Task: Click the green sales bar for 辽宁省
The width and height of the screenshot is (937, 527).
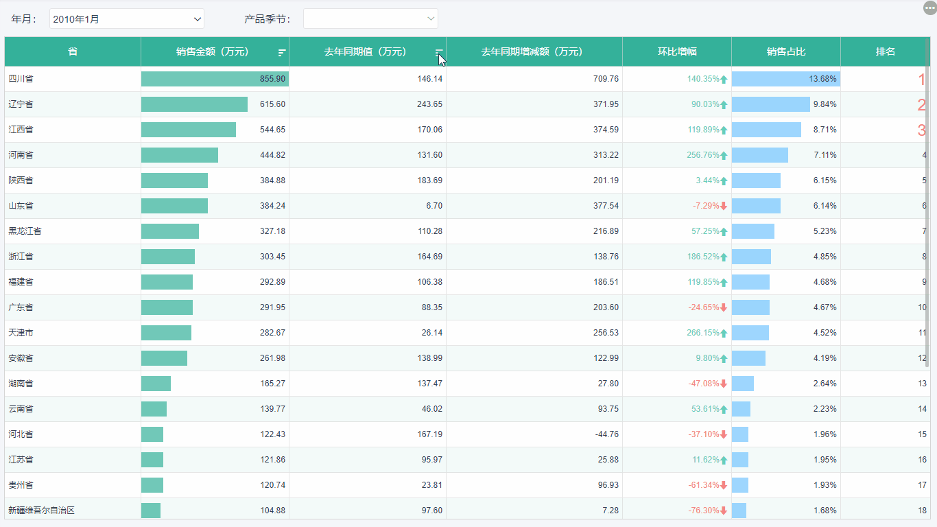Action: pyautogui.click(x=194, y=104)
